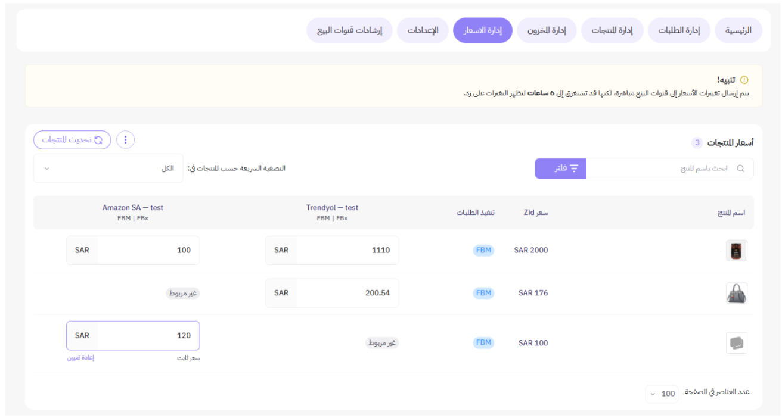Select the إدارة الاسعار tab
Screen dimensions: 782x418
click(483, 30)
